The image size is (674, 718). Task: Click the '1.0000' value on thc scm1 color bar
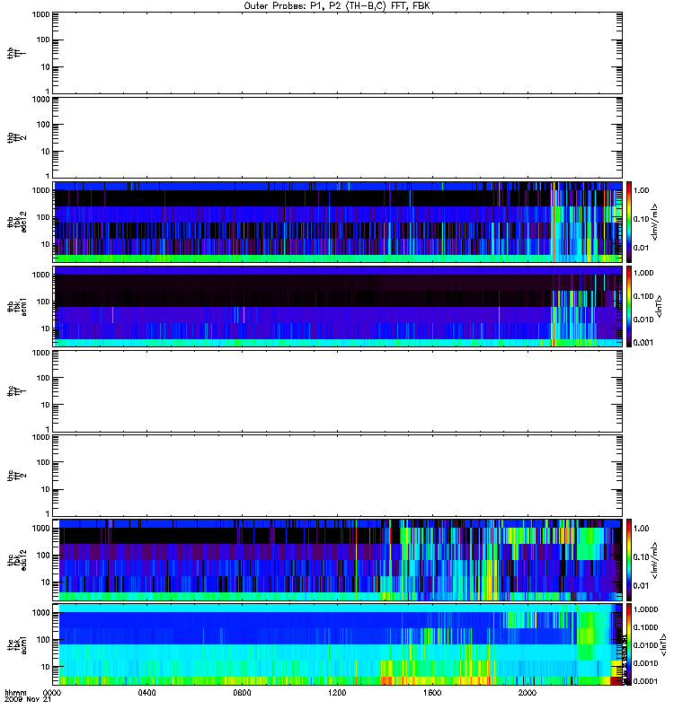coord(645,609)
